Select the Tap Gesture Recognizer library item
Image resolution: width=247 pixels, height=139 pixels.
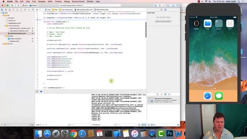point(163,100)
